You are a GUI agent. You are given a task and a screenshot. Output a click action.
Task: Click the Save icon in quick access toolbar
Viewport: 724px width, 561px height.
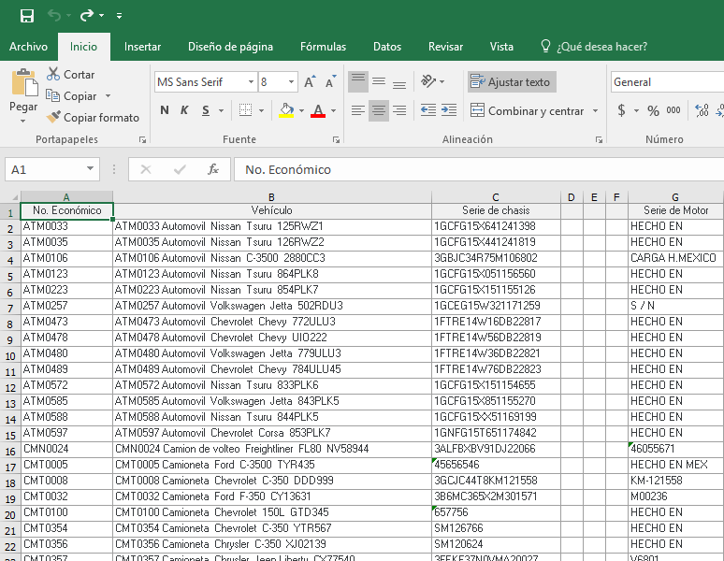tap(26, 16)
